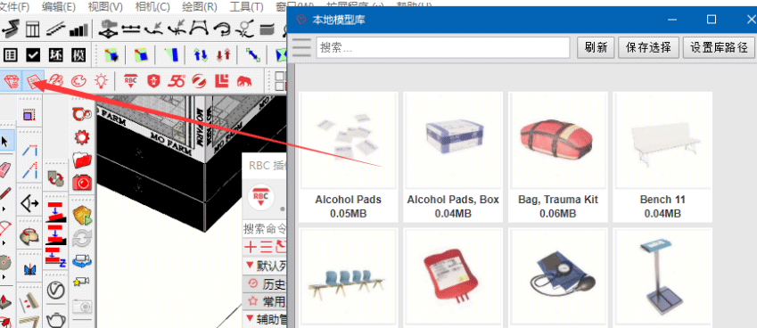Screen dimensions: 757x328
Task: Open the local model library toolbar icon
Action: [x=33, y=81]
